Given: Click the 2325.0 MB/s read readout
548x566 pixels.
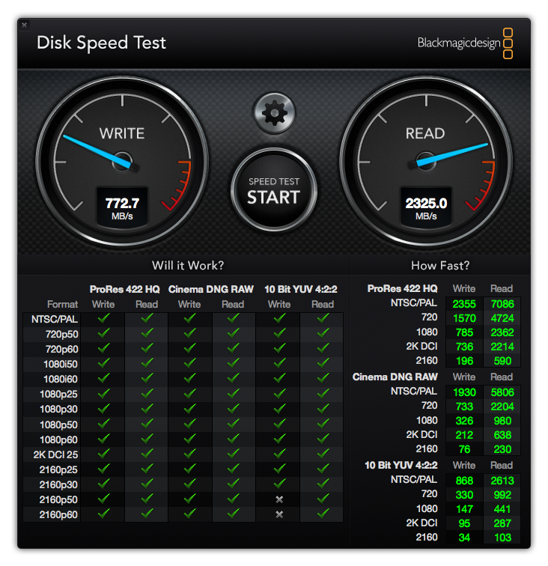Looking at the screenshot, I should tap(426, 207).
